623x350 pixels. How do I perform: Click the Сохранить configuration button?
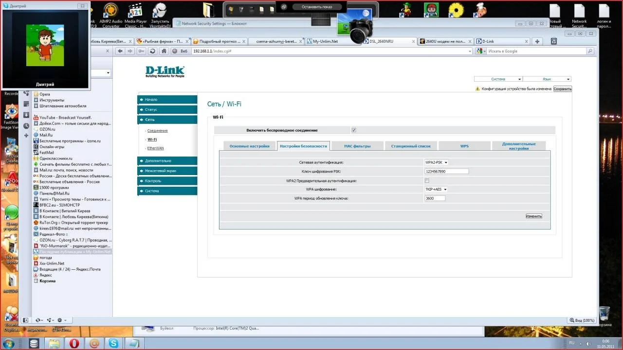tap(563, 89)
